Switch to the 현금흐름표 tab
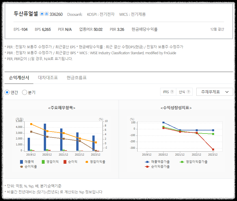Image resolution: width=237 pixels, height=201 pixels. [77, 78]
